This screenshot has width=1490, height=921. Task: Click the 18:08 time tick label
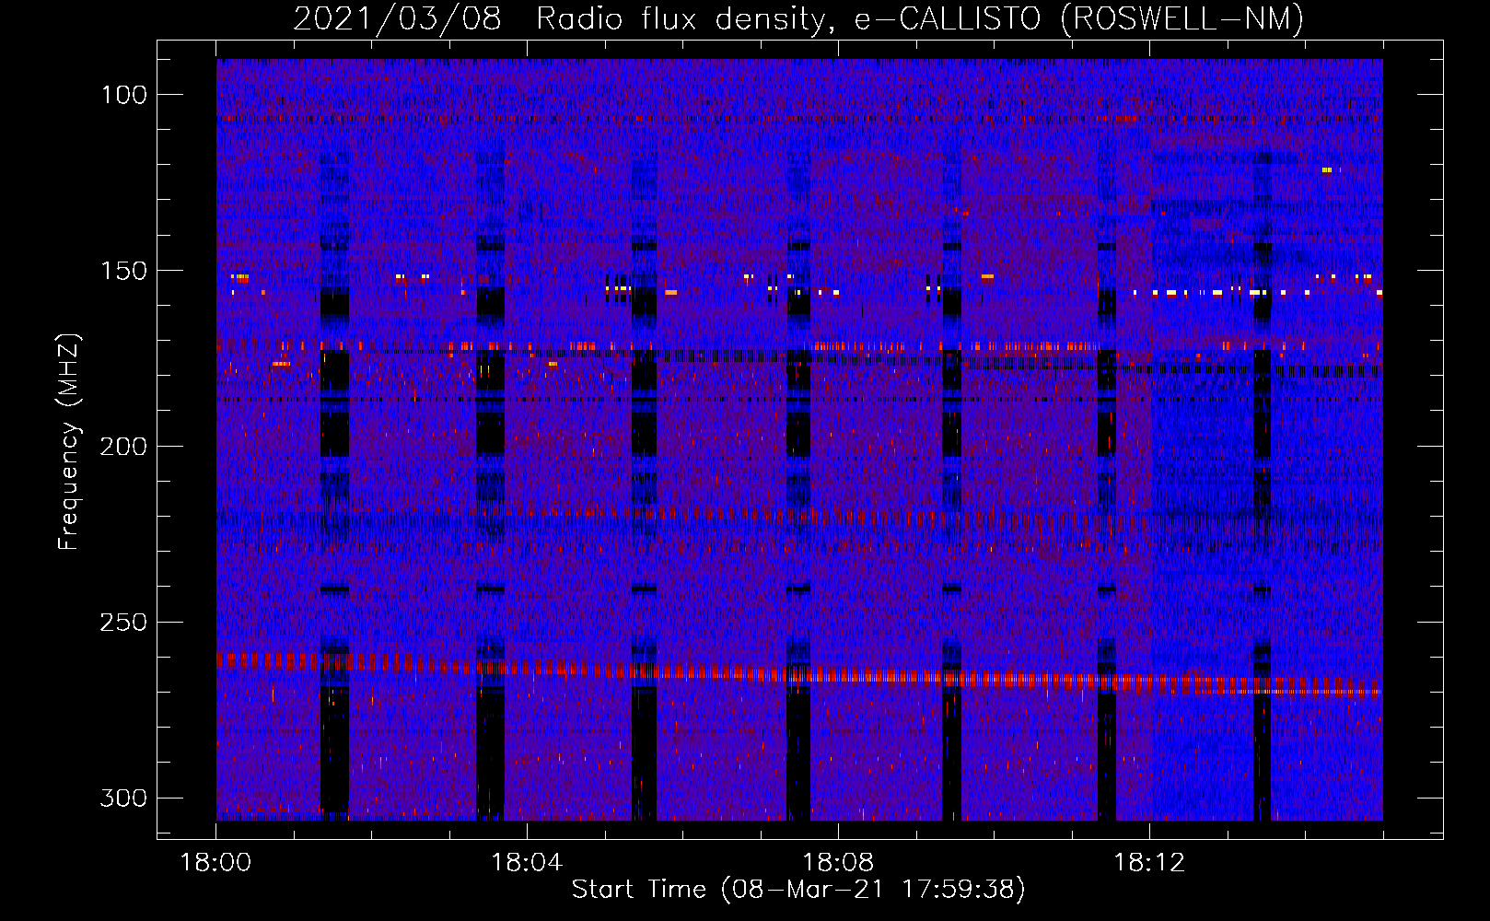click(838, 863)
